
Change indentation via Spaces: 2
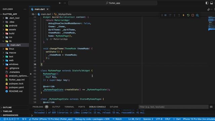[148, 119]
